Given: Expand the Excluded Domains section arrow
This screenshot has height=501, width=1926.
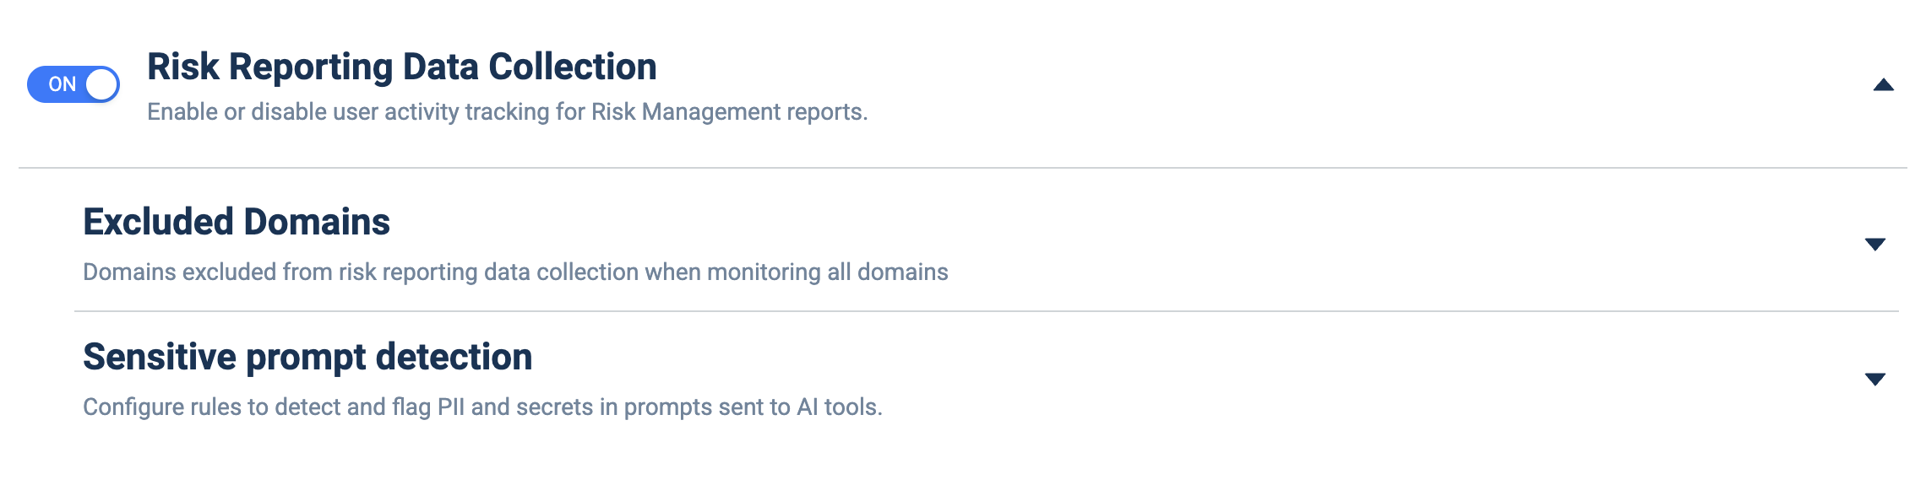Looking at the screenshot, I should [1874, 245].
